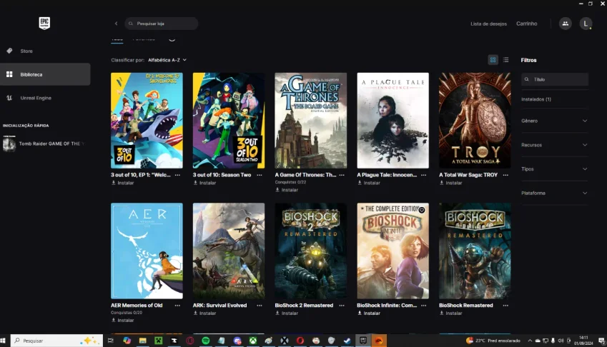Image resolution: width=607 pixels, height=347 pixels.
Task: Open Store in the sidebar
Action: click(x=45, y=51)
